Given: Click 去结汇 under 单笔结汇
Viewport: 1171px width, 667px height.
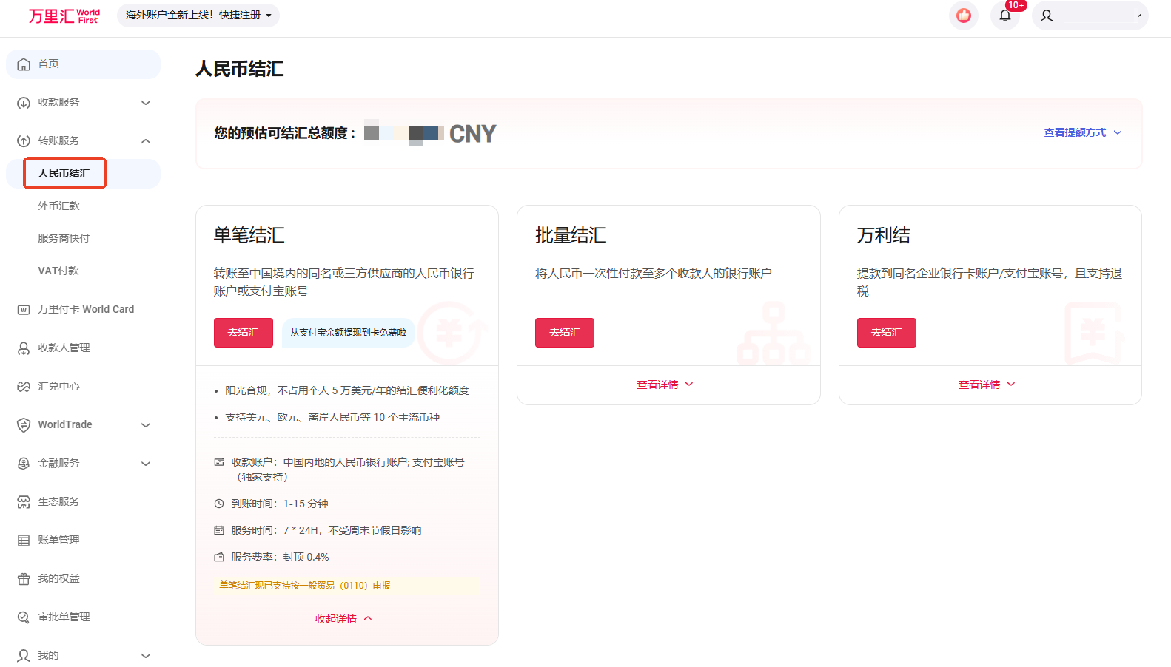Looking at the screenshot, I should click(244, 333).
